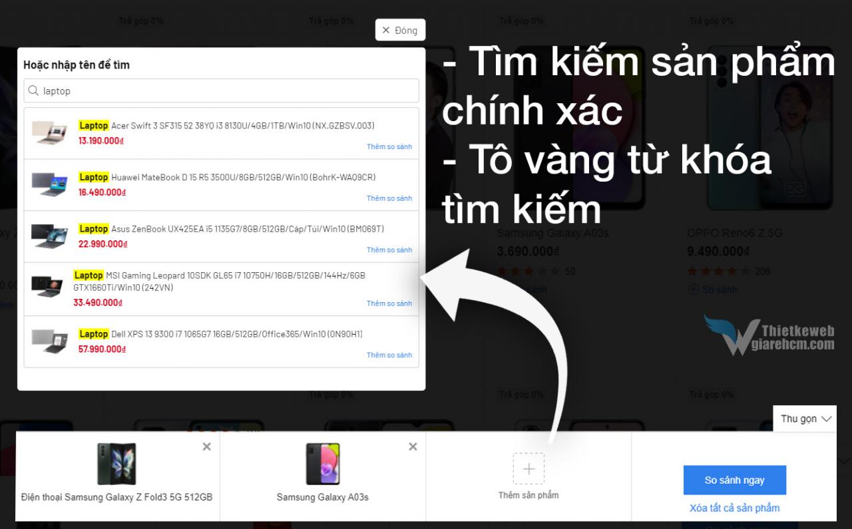This screenshot has height=529, width=852.
Task: Open Huawei MateBook laptop thumbnail
Action: 50,184
